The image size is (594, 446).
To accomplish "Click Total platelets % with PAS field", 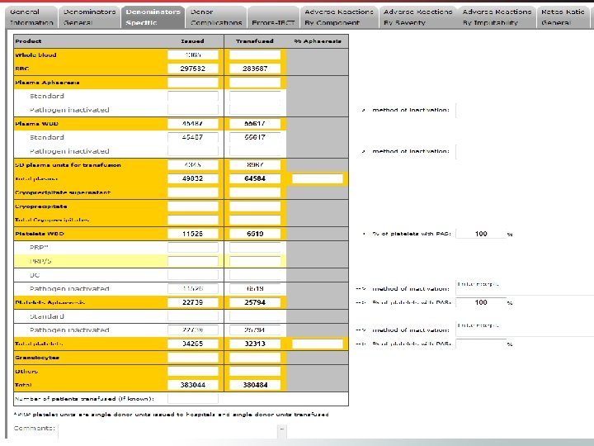I will (481, 344).
